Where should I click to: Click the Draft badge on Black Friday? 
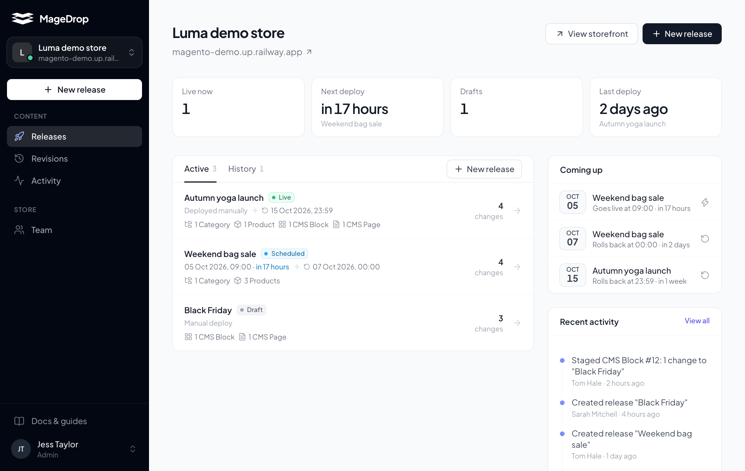[x=251, y=310]
